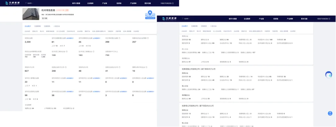Click 查看统计 link beside 全年区外迁入企业数

pos(97,78)
